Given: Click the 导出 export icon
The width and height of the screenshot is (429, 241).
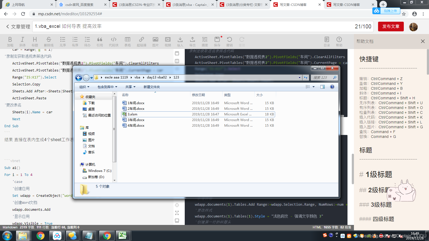Looking at the screenshot, I should point(193,42).
